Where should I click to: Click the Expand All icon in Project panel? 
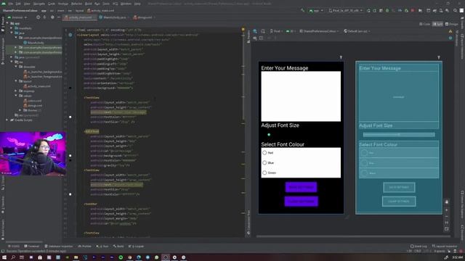click(44, 17)
